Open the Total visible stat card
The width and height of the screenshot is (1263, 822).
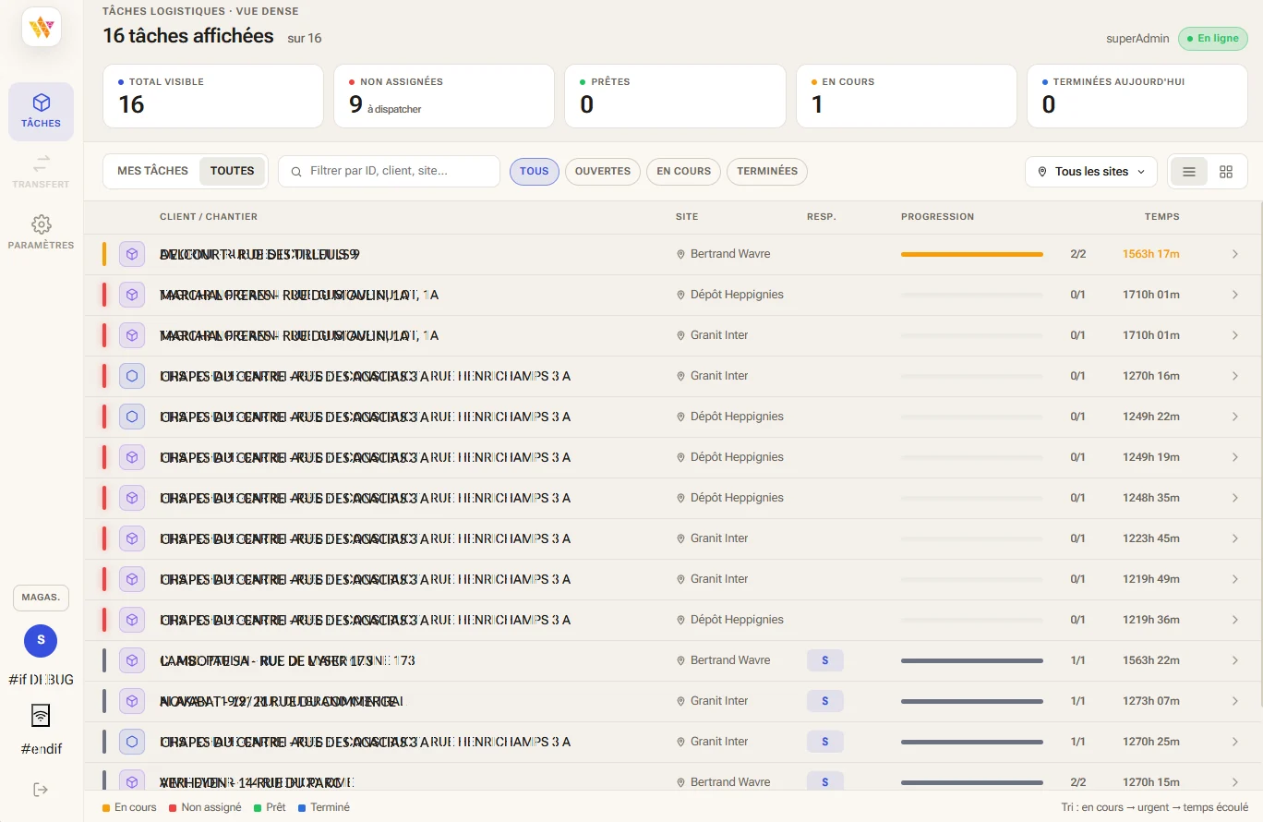pos(213,96)
